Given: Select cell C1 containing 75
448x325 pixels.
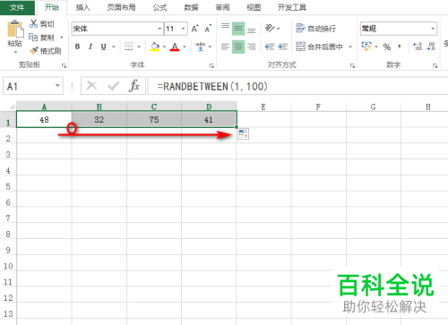Looking at the screenshot, I should coord(154,119).
